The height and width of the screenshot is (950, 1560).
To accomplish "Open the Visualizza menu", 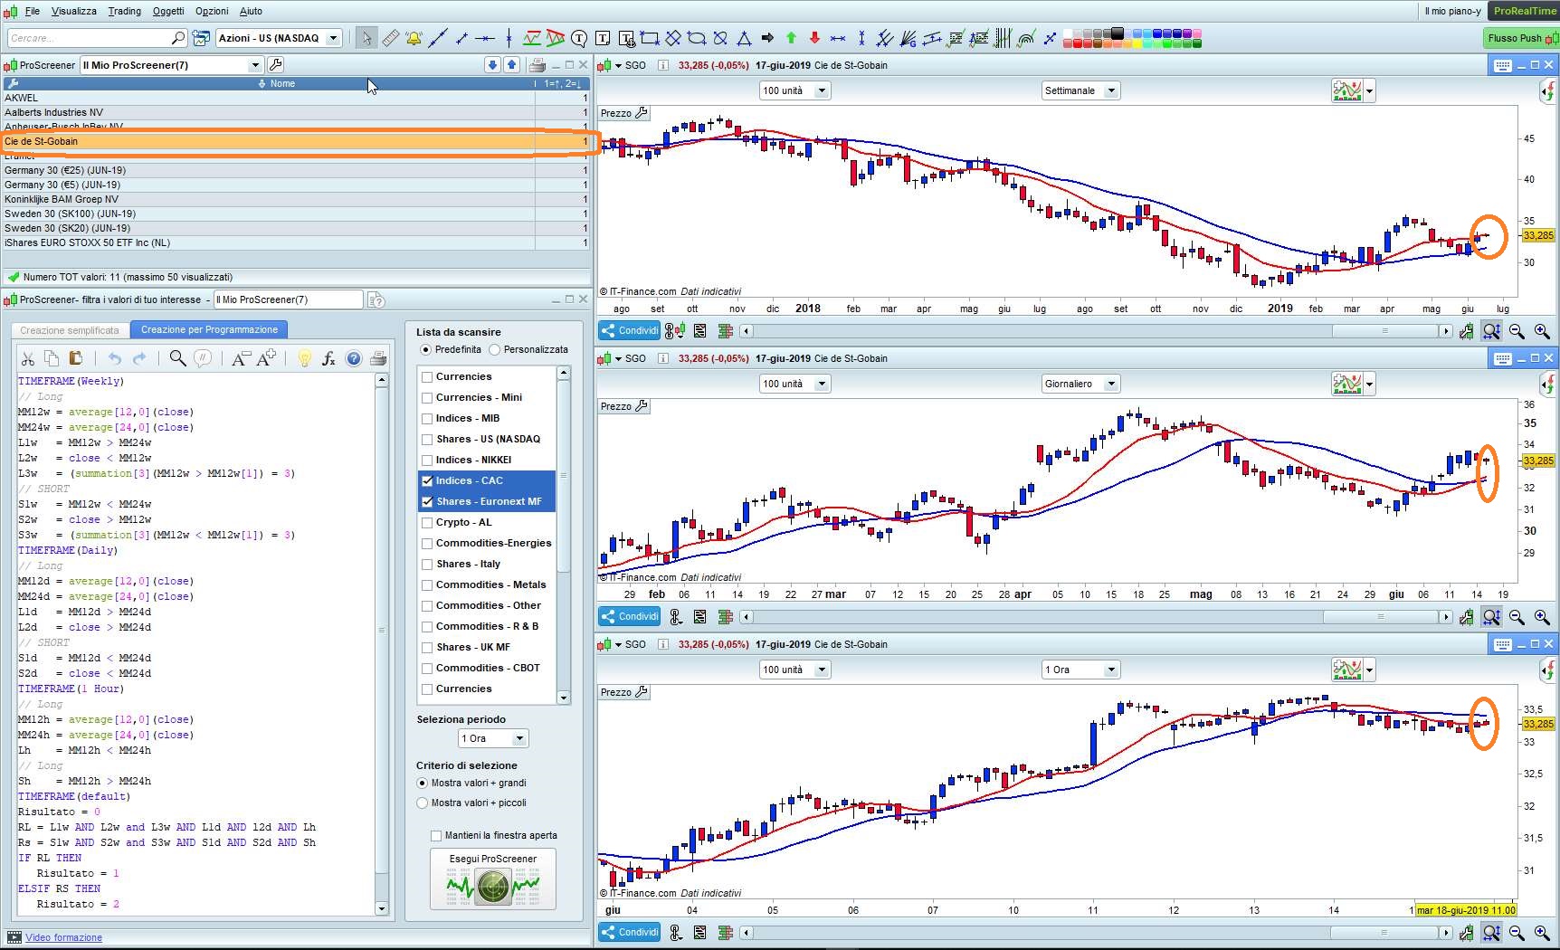I will [74, 11].
